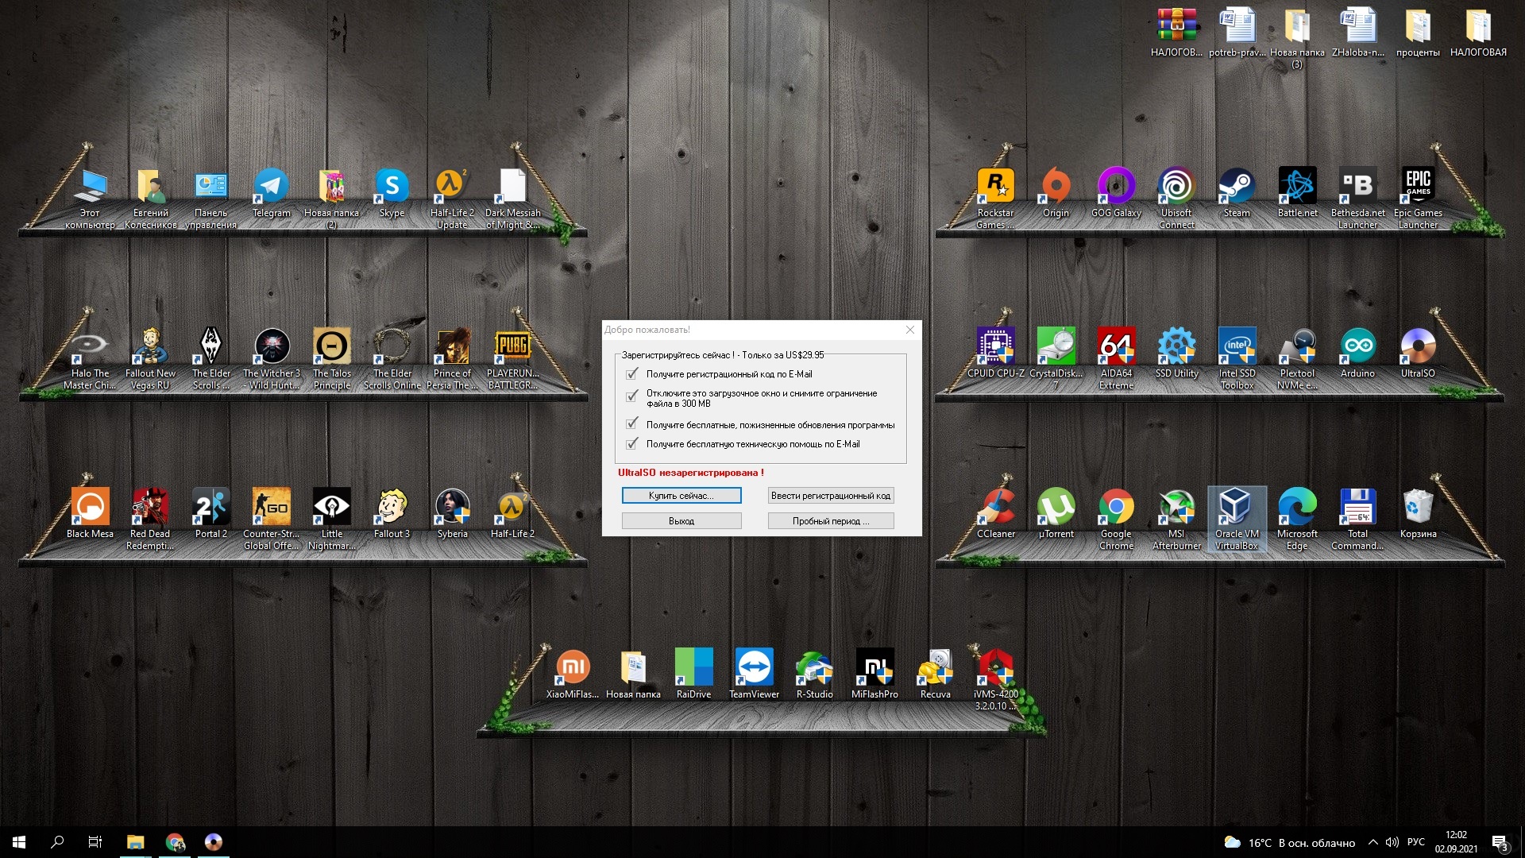Select the Recuva icon
The image size is (1525, 858).
click(936, 674)
